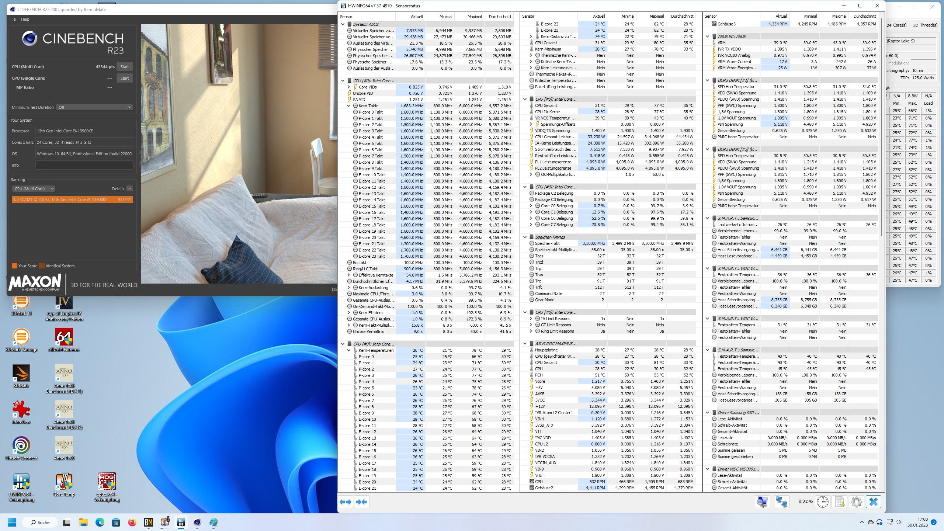The height and width of the screenshot is (531, 944).
Task: Select the HWiNFO64 shortcut desktop icon
Action: (21, 487)
